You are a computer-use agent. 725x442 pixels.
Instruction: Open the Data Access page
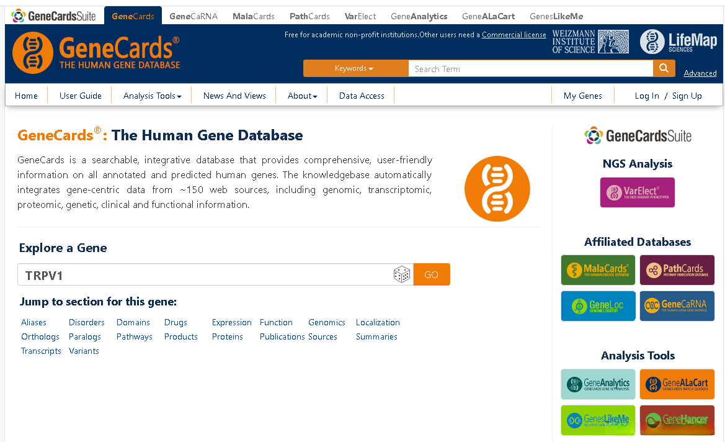[362, 96]
